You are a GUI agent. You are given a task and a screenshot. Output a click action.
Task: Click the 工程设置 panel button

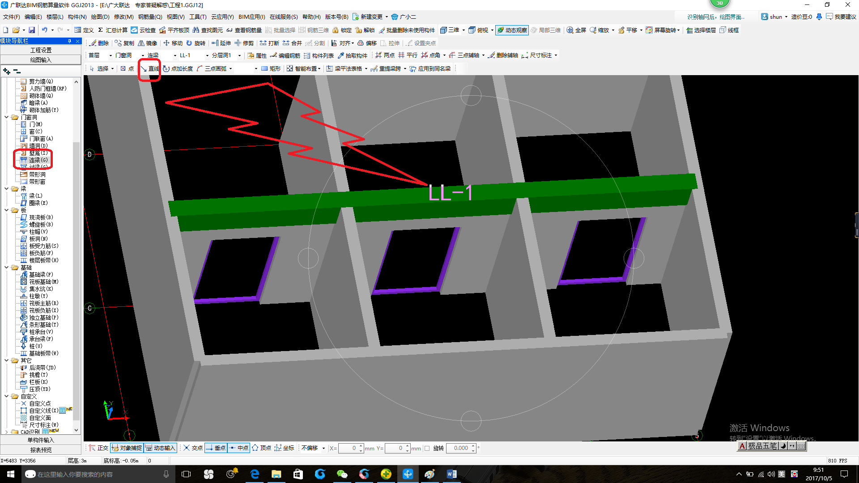[41, 50]
